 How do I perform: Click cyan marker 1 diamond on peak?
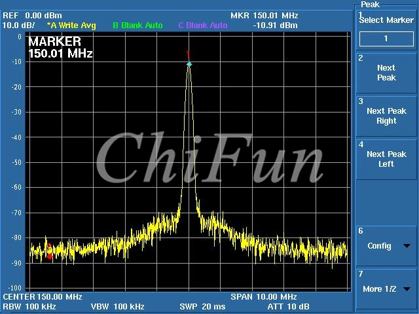click(x=189, y=64)
